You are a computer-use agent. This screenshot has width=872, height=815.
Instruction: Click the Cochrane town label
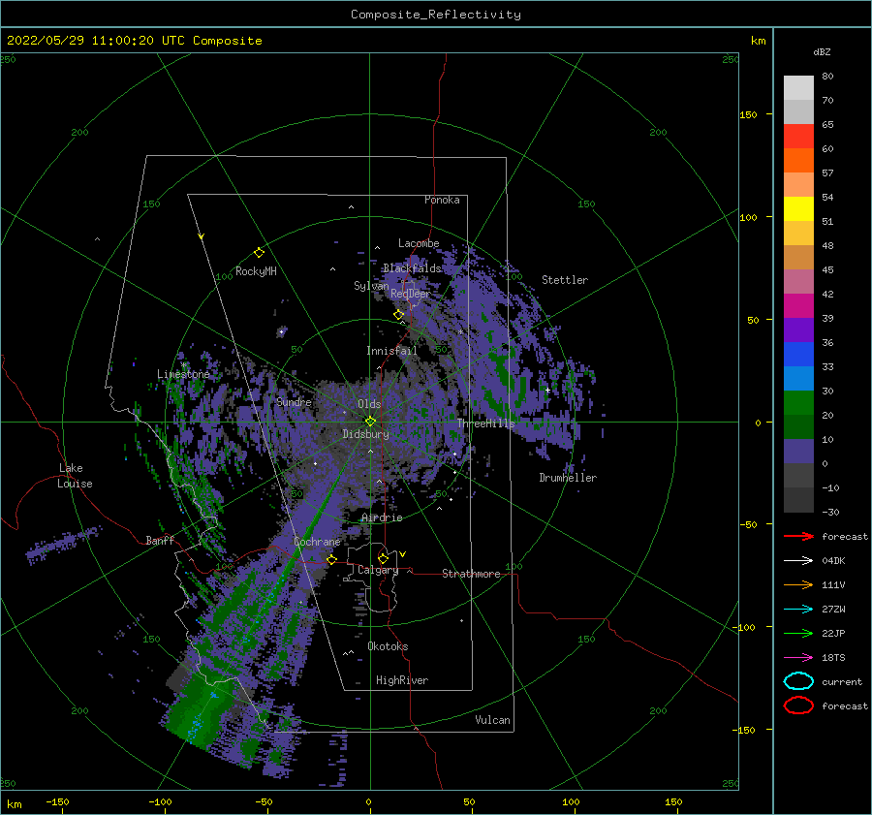[x=317, y=542]
